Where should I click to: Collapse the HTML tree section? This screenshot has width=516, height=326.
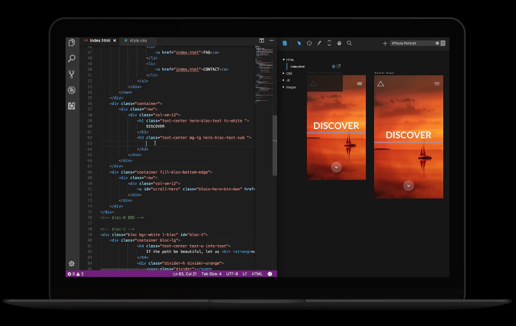(283, 60)
